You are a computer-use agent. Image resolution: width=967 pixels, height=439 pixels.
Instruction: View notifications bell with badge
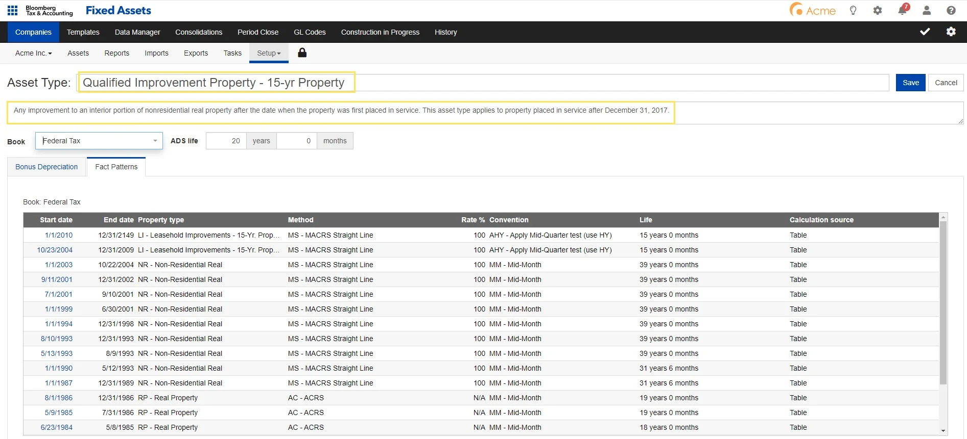click(903, 10)
